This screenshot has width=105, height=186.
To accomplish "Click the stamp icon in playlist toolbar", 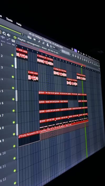I will (48, 45).
